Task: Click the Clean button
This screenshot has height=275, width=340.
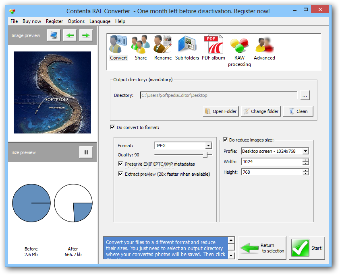Action: click(298, 111)
